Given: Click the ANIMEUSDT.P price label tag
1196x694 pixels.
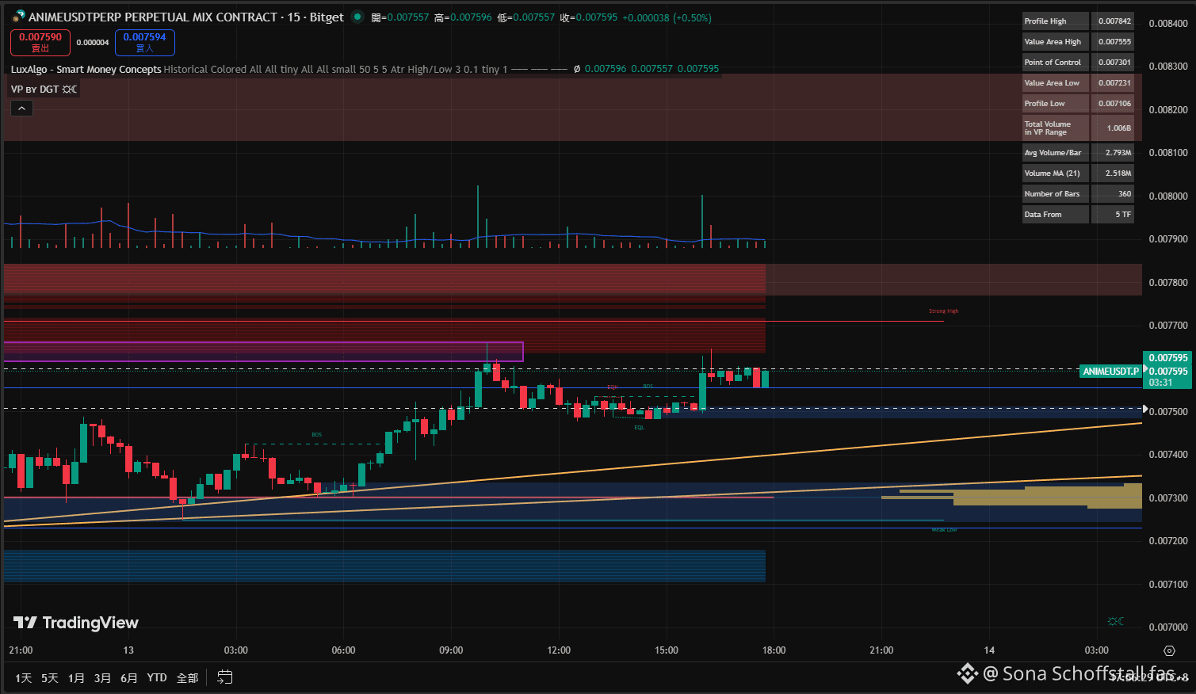Looking at the screenshot, I should pyautogui.click(x=1110, y=371).
